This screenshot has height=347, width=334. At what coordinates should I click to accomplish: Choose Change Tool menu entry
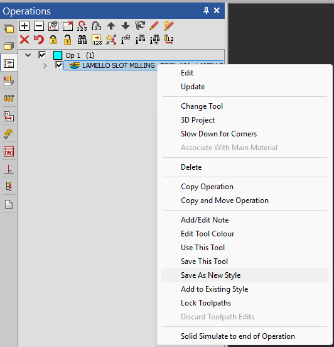245,106
